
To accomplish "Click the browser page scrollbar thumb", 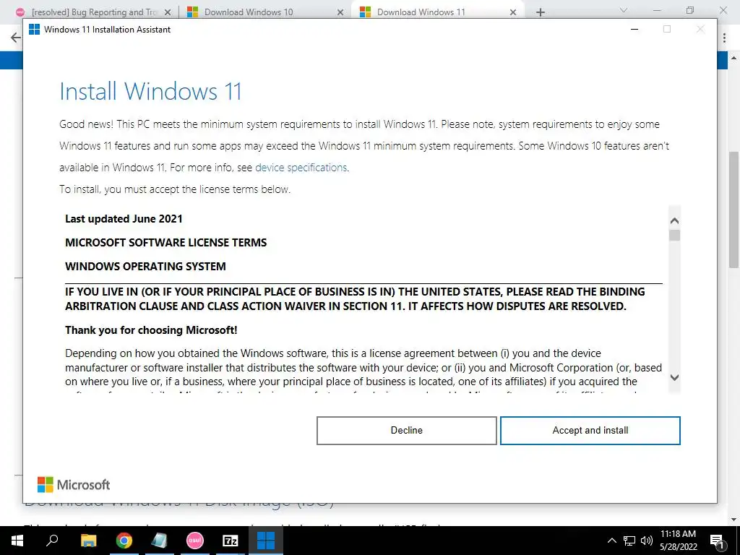I will tap(734, 210).
